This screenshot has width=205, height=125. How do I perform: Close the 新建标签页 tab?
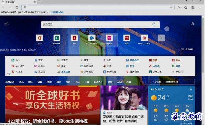[x=35, y=2]
